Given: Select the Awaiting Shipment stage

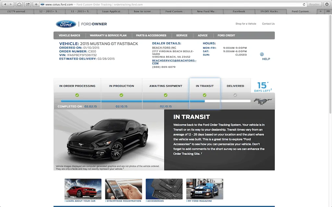Looking at the screenshot, I should [x=166, y=86].
